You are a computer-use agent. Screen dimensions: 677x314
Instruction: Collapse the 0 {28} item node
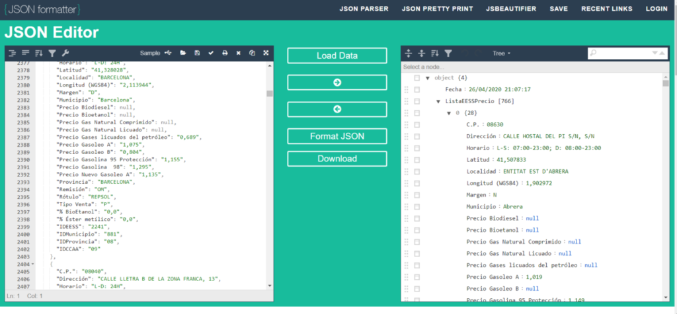pyautogui.click(x=450, y=113)
